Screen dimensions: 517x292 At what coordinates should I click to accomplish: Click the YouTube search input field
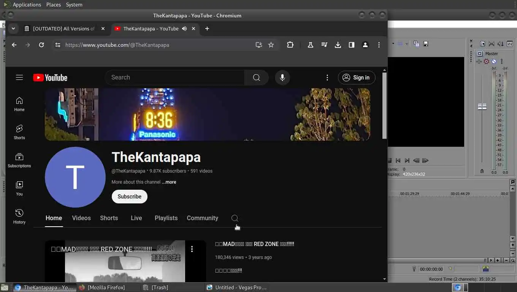tap(175, 78)
